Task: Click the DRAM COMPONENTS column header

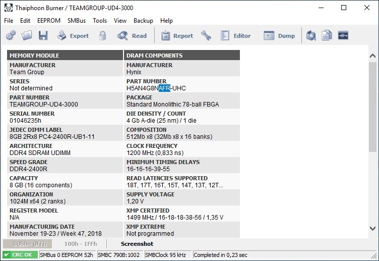Action: [x=182, y=55]
